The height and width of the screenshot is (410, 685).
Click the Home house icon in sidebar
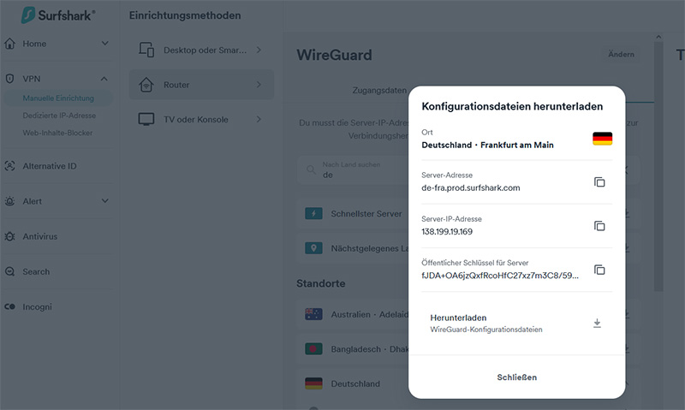pyautogui.click(x=10, y=44)
